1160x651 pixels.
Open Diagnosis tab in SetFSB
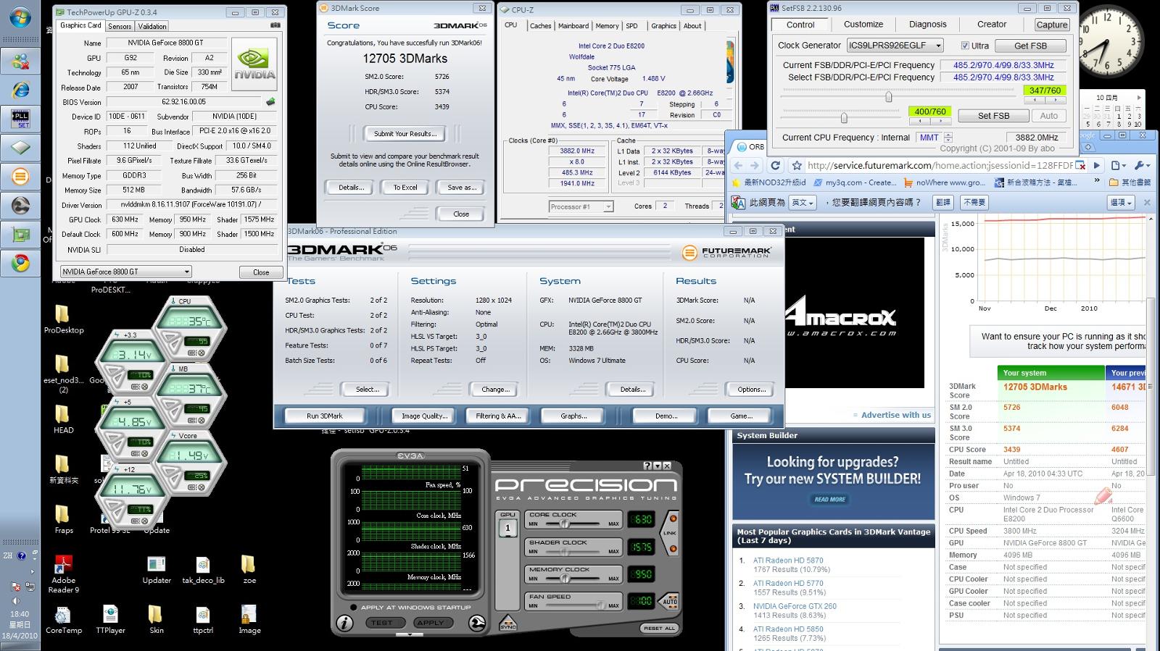coord(928,25)
